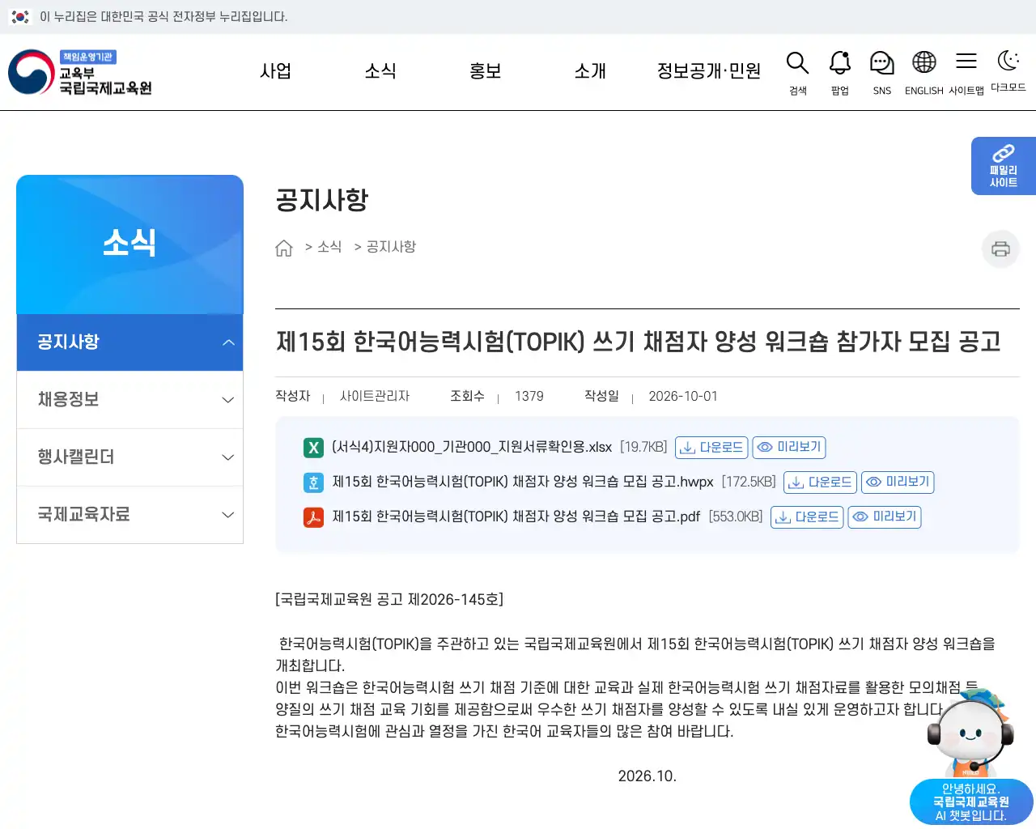
Task: Click the Korean flag icon in top banner
Action: 20,16
